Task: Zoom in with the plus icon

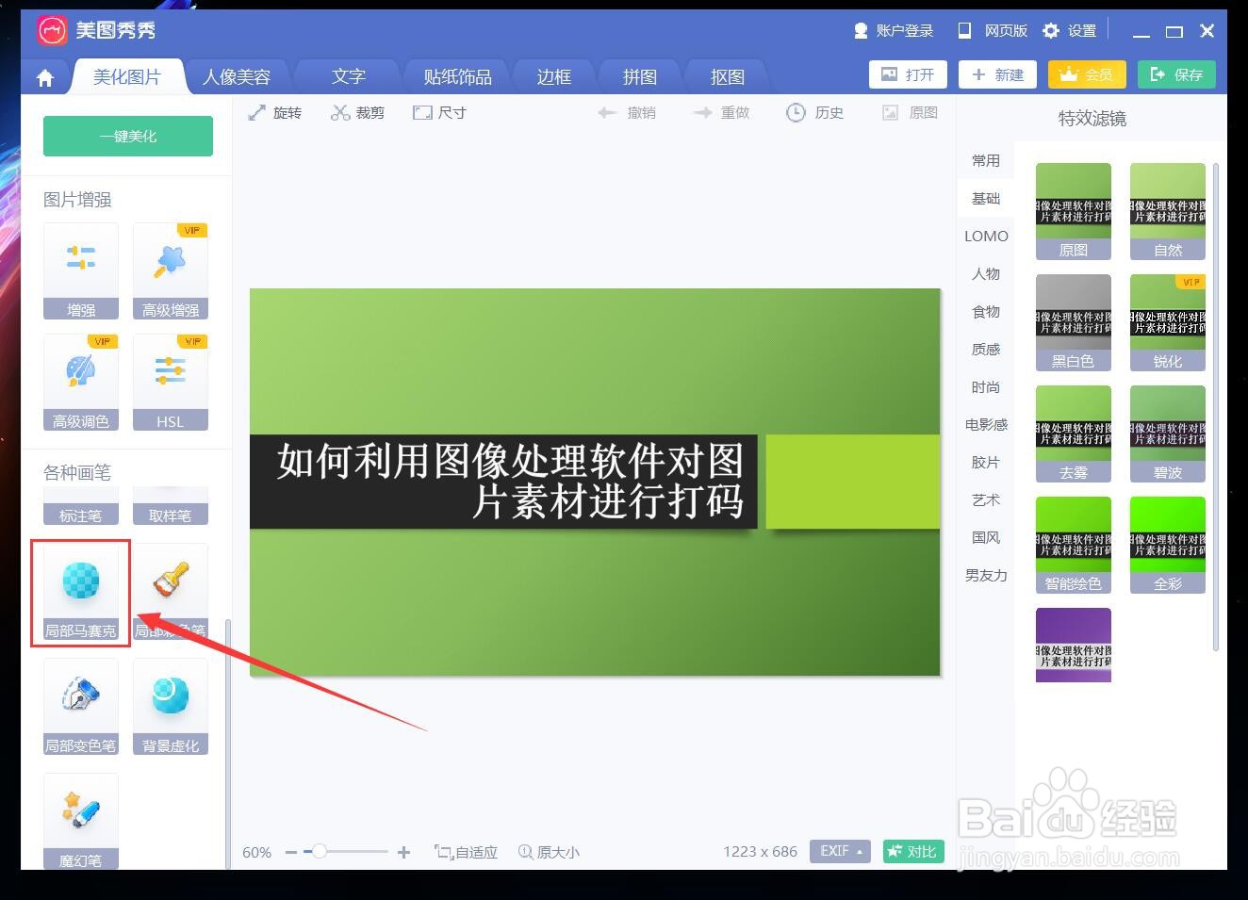Action: pyautogui.click(x=403, y=852)
